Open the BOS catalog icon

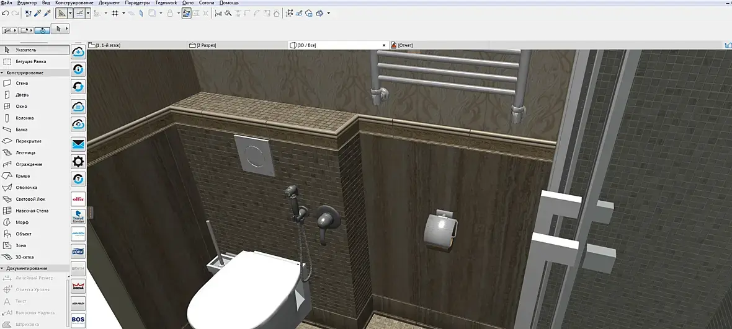click(x=78, y=320)
